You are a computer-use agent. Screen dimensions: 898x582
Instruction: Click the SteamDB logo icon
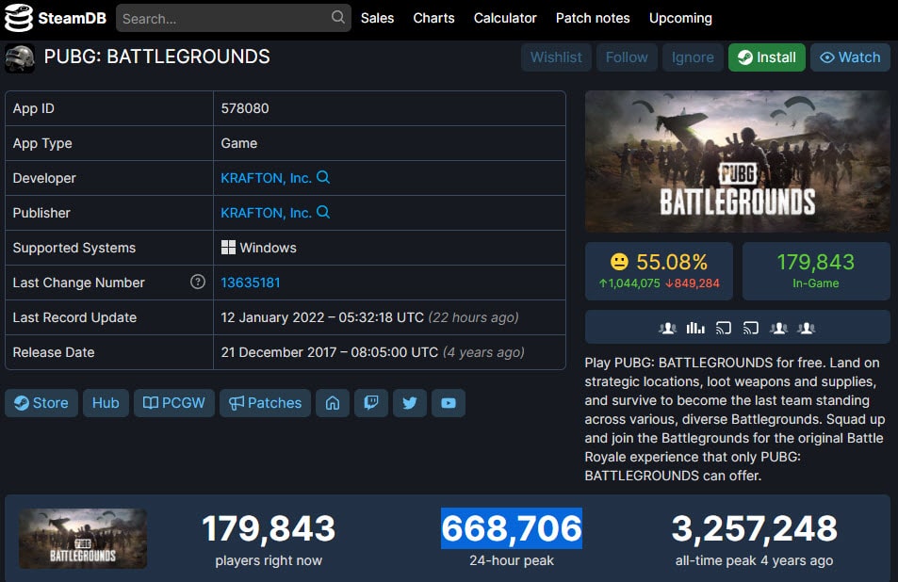[x=19, y=18]
